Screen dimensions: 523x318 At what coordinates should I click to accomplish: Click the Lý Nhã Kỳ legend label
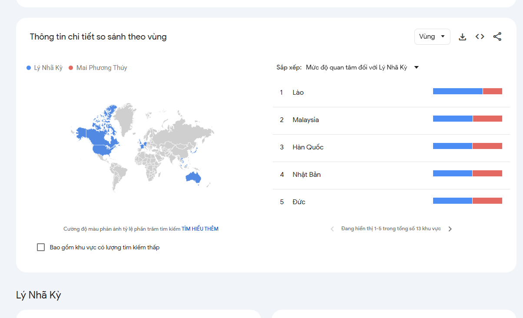pyautogui.click(x=48, y=68)
